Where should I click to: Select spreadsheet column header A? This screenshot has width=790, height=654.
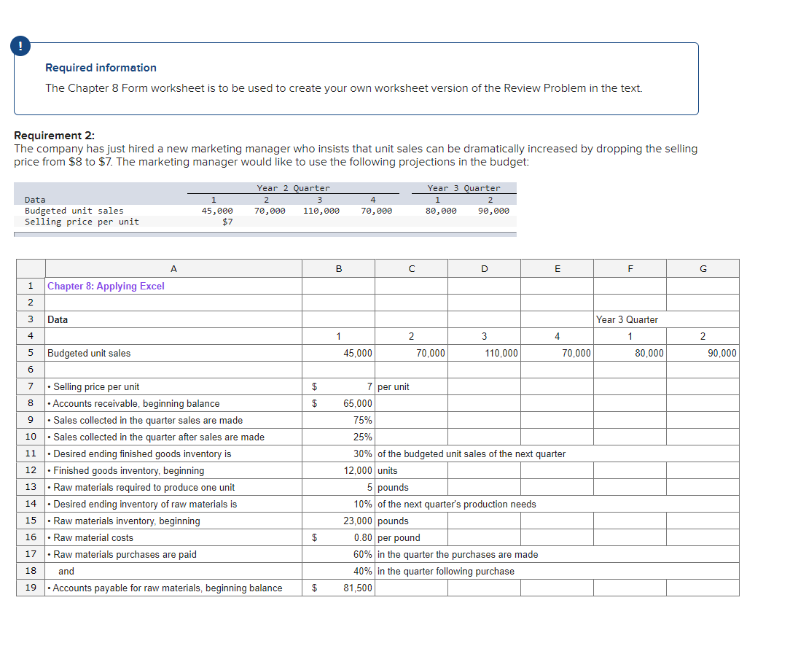point(173,268)
